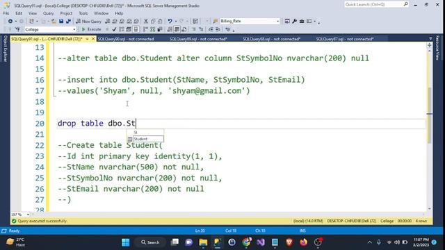Viewport: 445px width, 250px height.
Task: Open the window layout dropdown arrow
Action: click(314, 22)
